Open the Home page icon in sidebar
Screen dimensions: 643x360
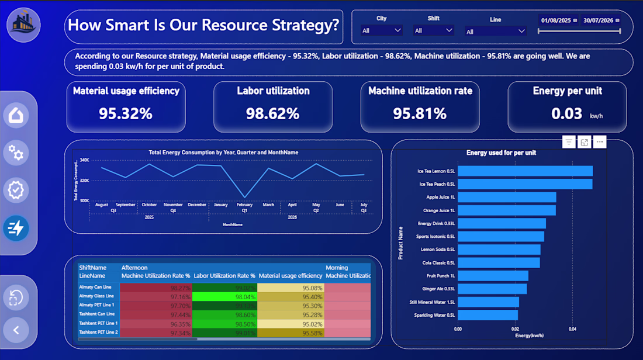coord(16,115)
